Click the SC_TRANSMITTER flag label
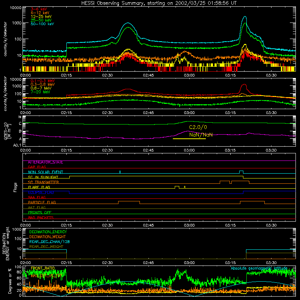 pos(43,182)
